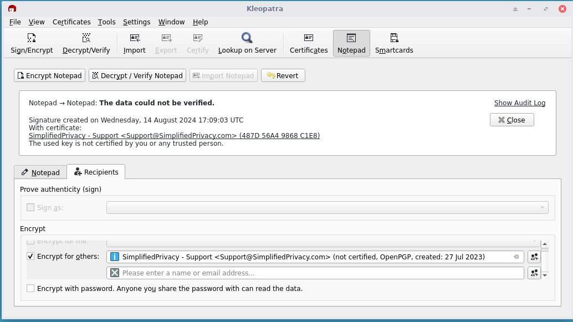Click the Revert button

point(283,76)
